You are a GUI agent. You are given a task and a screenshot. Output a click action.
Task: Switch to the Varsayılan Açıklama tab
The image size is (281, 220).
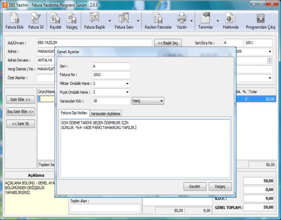point(105,113)
